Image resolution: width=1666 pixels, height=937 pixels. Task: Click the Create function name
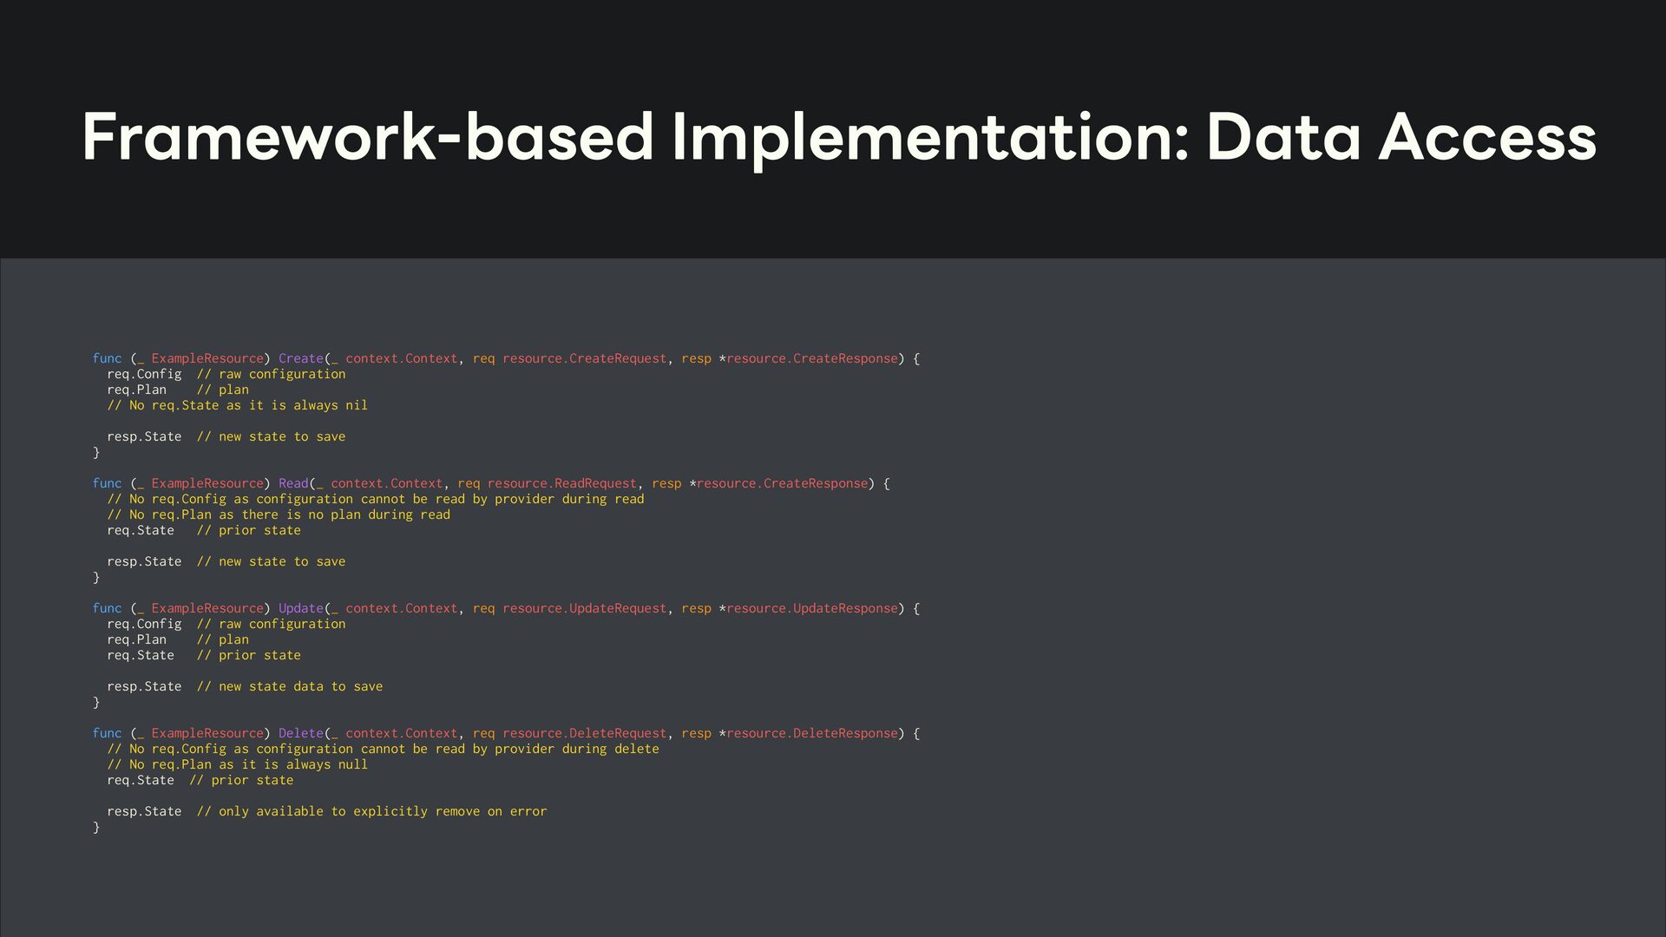click(x=300, y=358)
